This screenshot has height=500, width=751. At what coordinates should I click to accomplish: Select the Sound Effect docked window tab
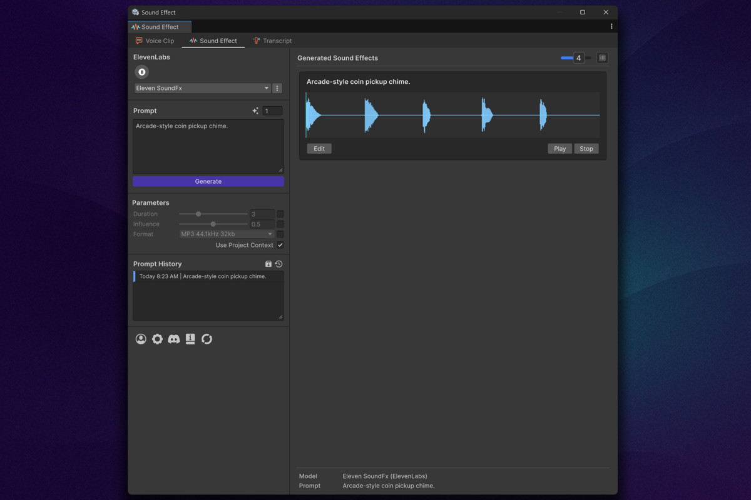coord(160,27)
